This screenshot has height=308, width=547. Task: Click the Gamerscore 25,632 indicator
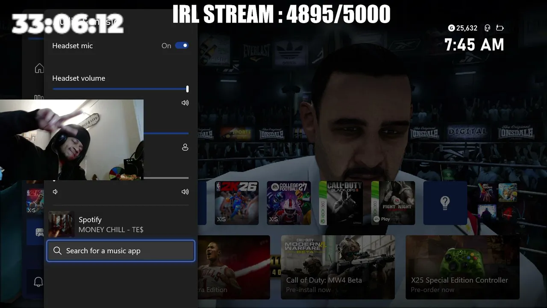463,28
